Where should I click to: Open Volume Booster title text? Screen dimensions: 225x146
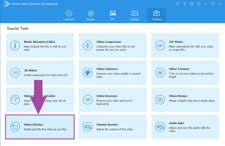(x=107, y=125)
